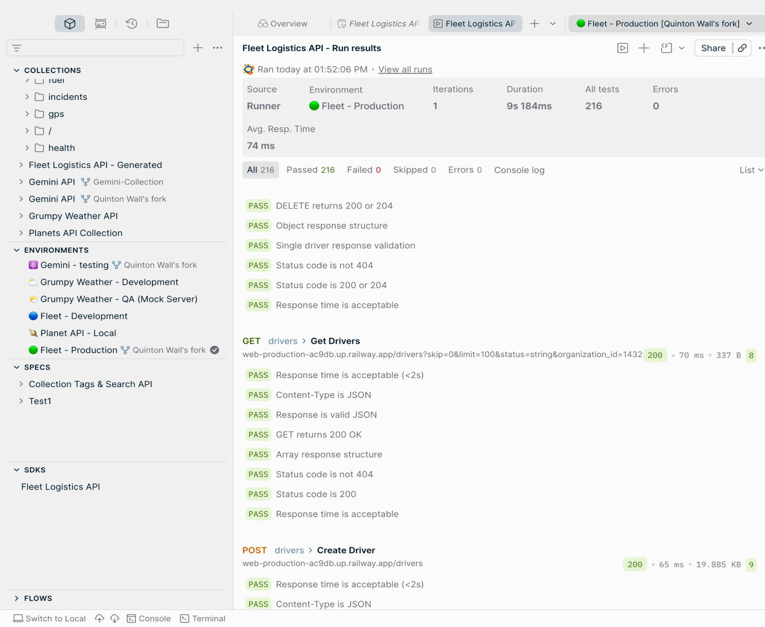Open new tab with plus icon
The width and height of the screenshot is (765, 627).
click(x=535, y=24)
